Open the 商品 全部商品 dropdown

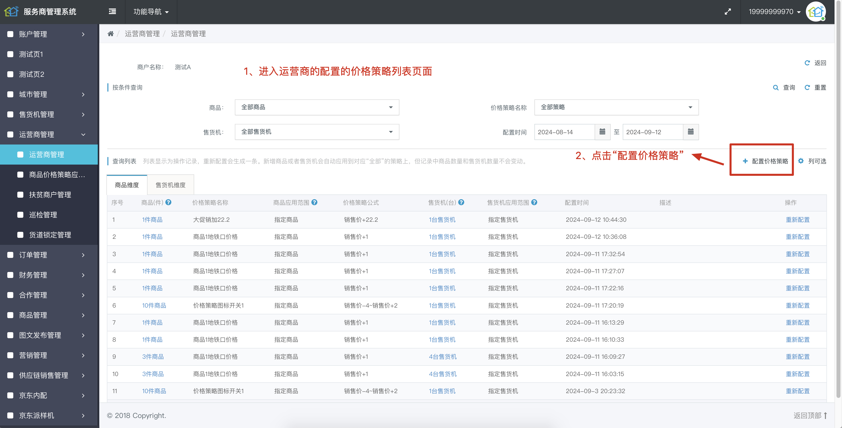(x=317, y=107)
